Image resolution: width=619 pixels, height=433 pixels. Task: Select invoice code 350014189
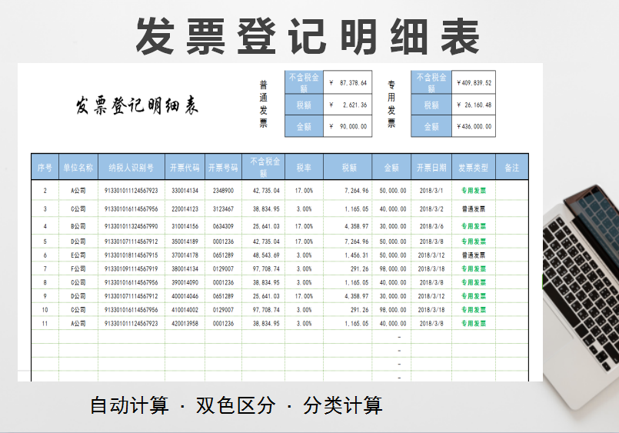[185, 241]
